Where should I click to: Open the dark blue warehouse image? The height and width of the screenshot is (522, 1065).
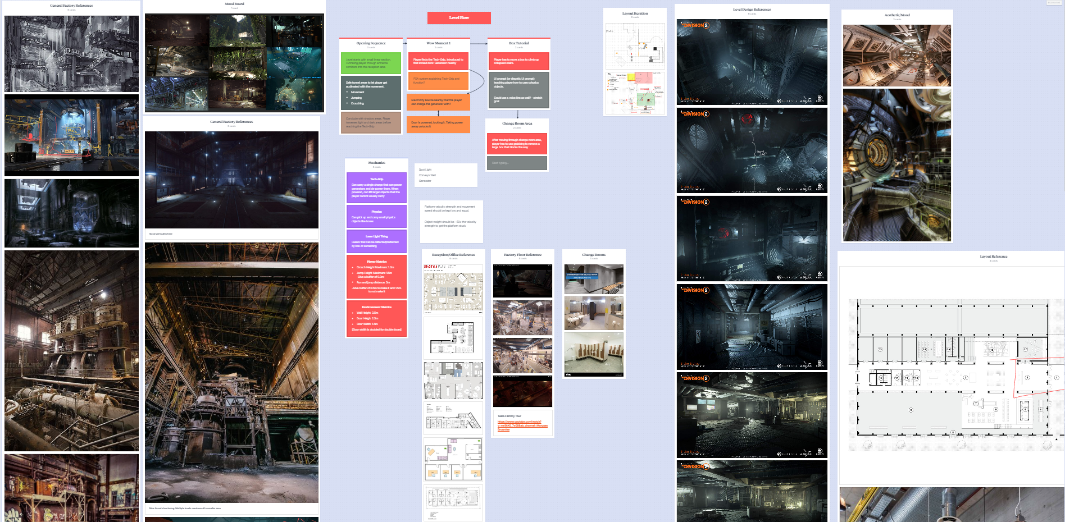point(231,180)
